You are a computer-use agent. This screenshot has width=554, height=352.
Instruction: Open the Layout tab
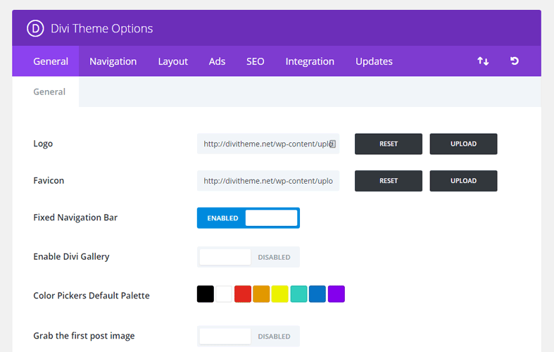pyautogui.click(x=172, y=61)
